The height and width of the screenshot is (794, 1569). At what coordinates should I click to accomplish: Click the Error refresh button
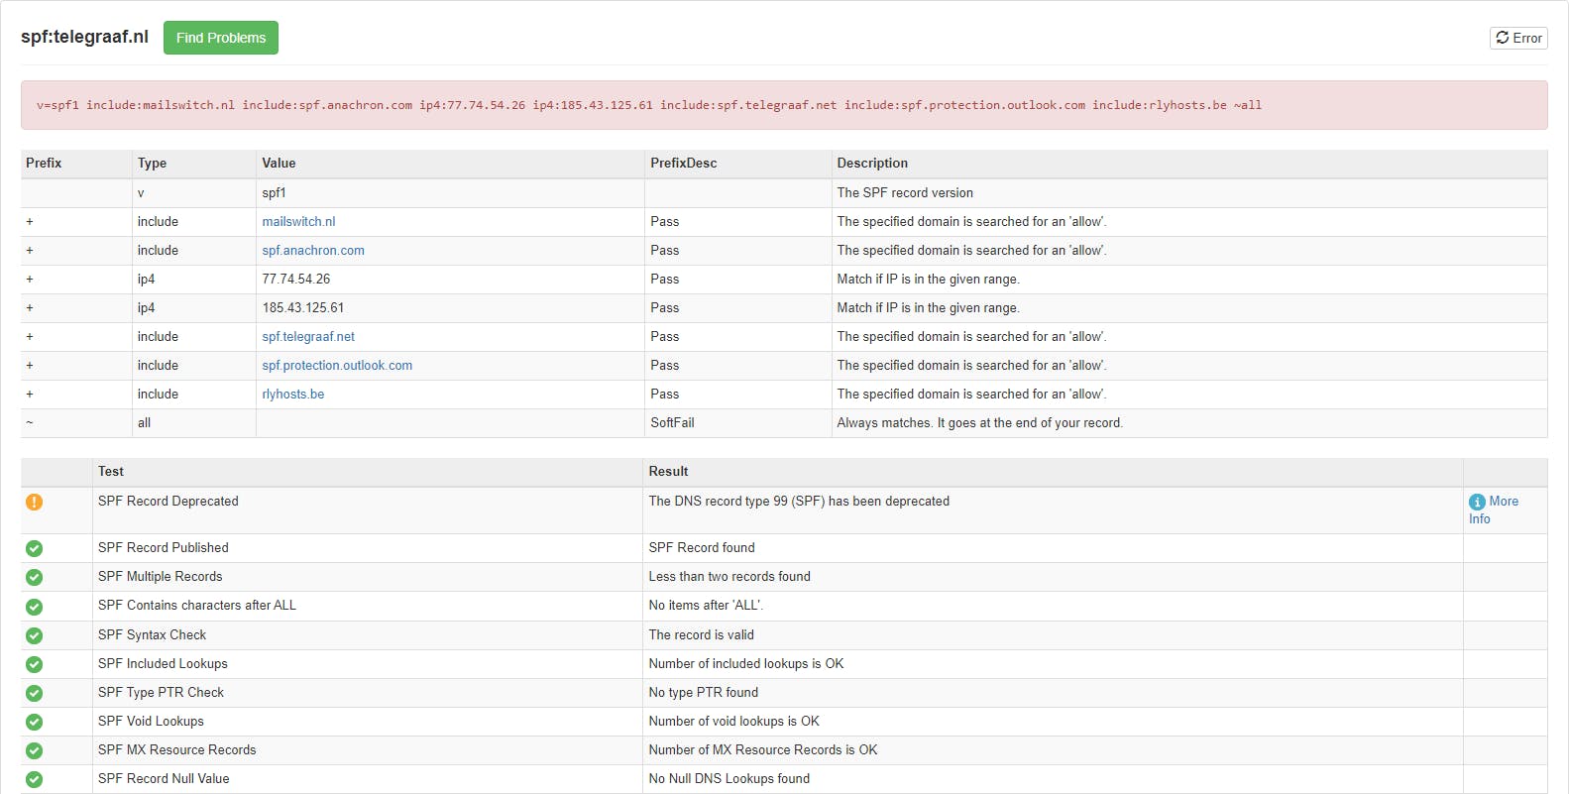click(1518, 38)
